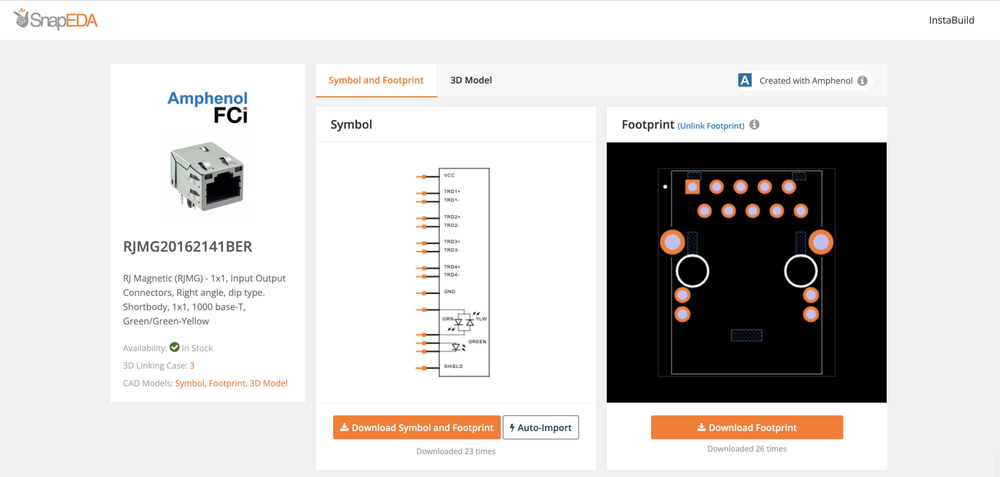This screenshot has width=1000, height=477.
Task: Click the download icon on Download Symbol and Footprint
Action: tap(345, 427)
